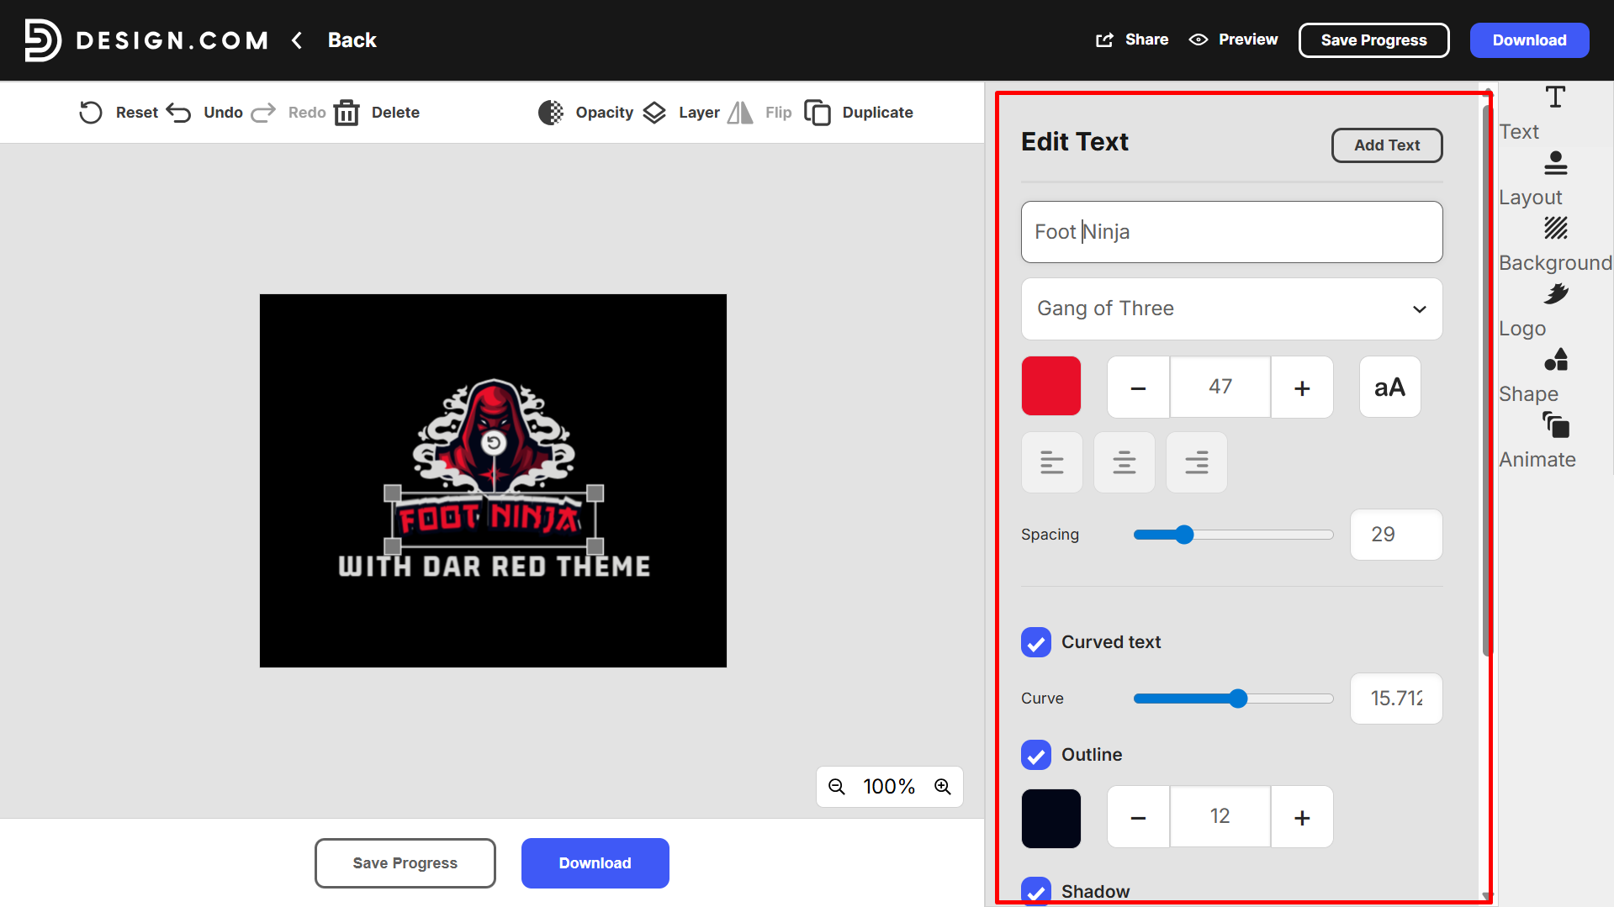Enable Curved text
Screen dimensions: 1614x907
click(x=1035, y=642)
